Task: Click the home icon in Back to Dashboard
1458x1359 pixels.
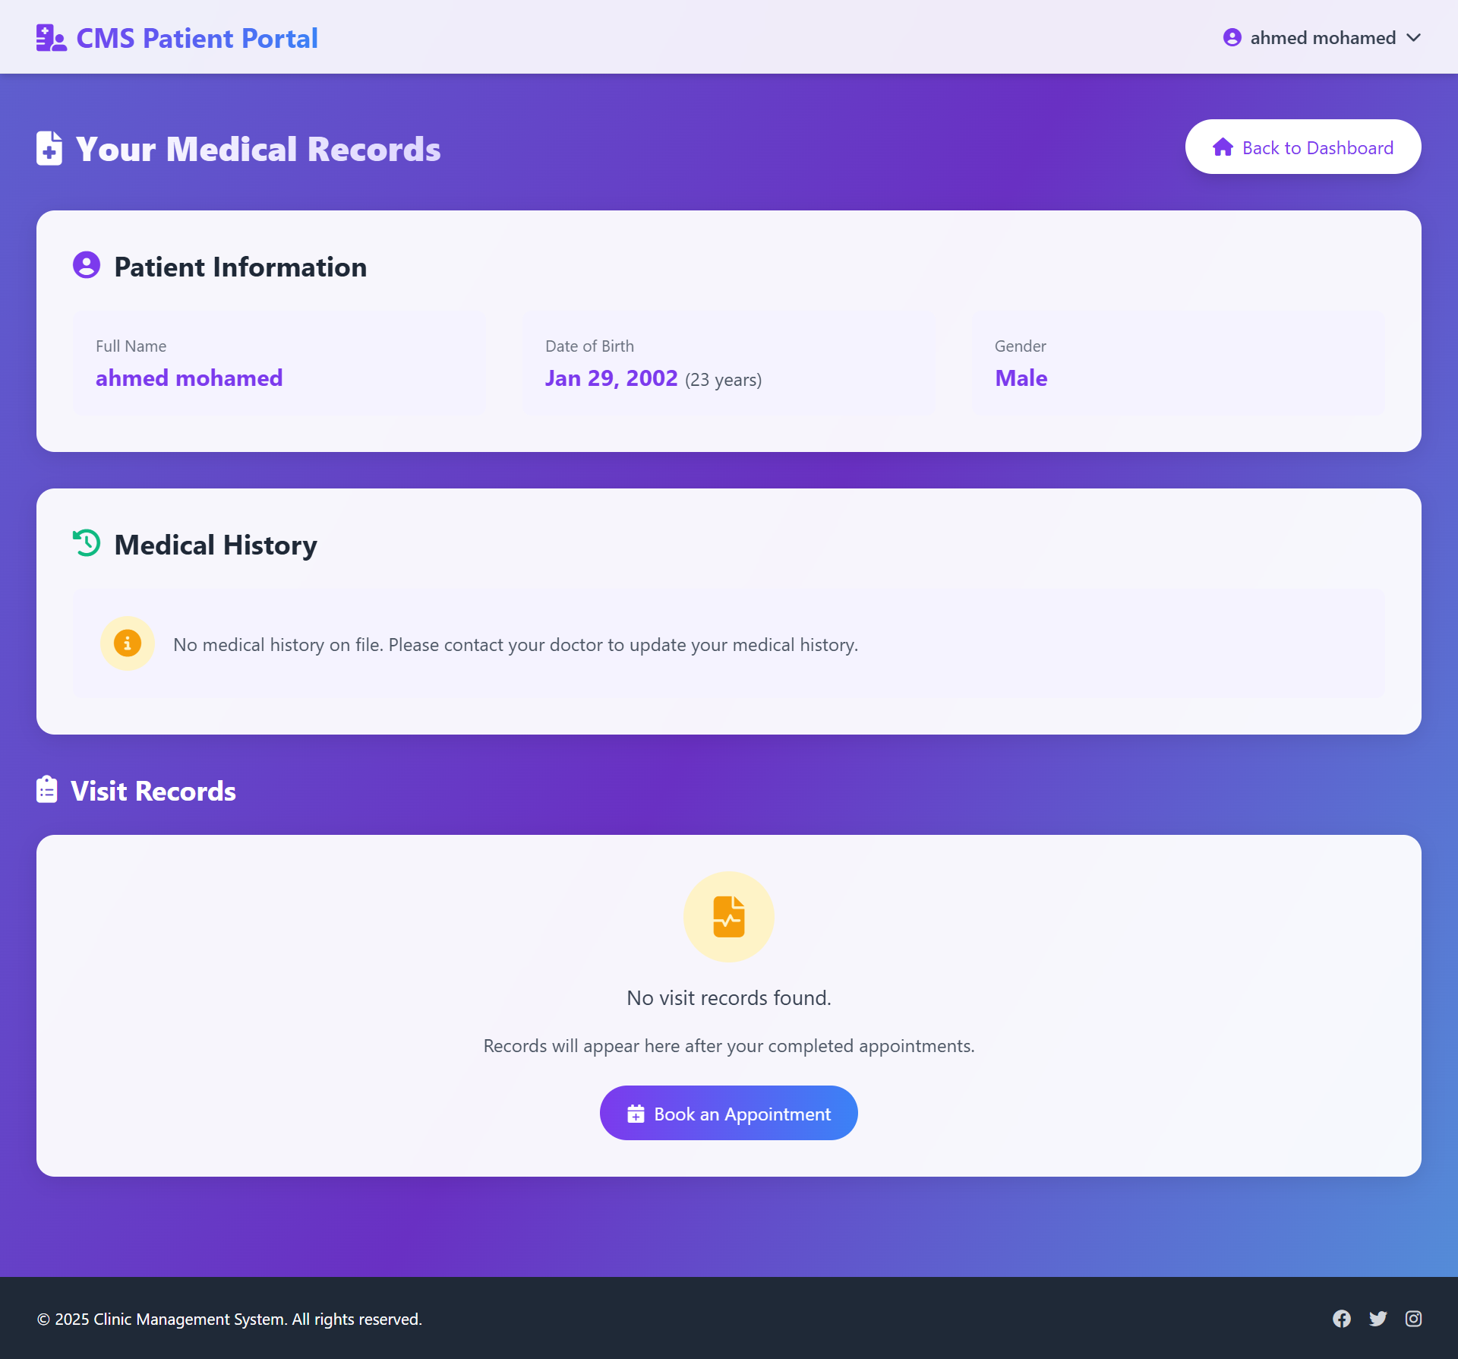Action: tap(1223, 147)
